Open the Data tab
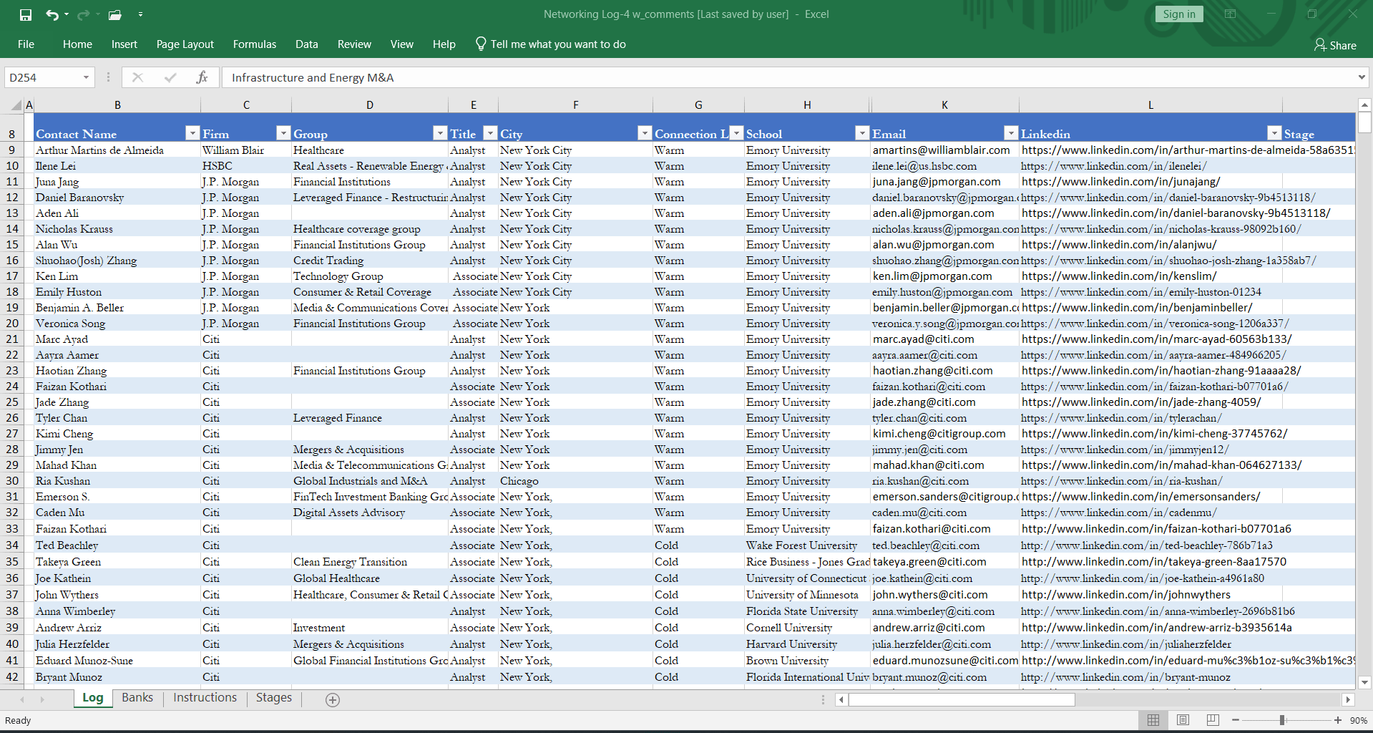The width and height of the screenshot is (1373, 733). pyautogui.click(x=307, y=44)
